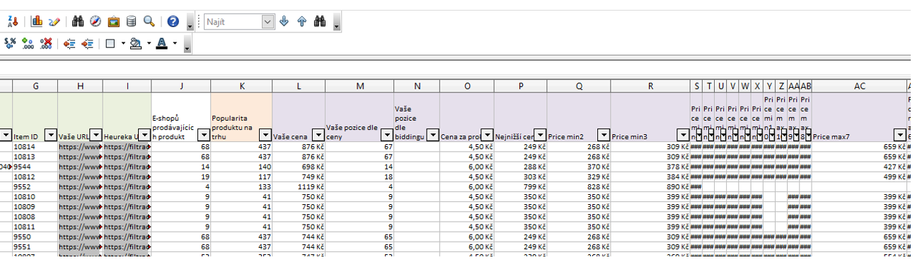The height and width of the screenshot is (267, 915).
Task: Find previous with the up arrow
Action: coord(302,22)
